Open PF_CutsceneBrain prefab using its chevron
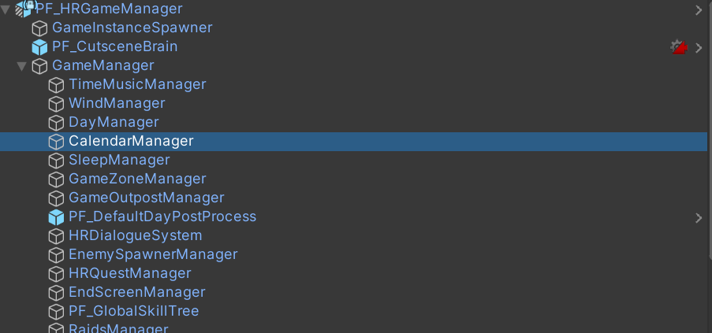Image resolution: width=712 pixels, height=333 pixels. click(x=699, y=47)
